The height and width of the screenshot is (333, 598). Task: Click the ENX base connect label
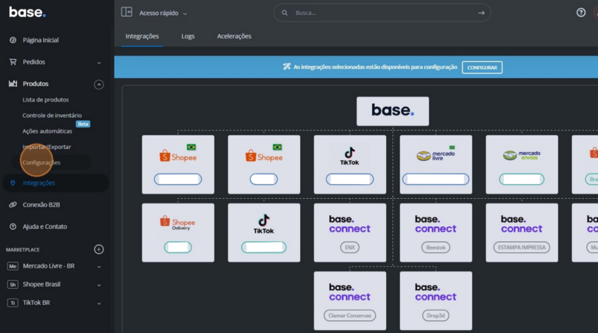pyautogui.click(x=350, y=247)
